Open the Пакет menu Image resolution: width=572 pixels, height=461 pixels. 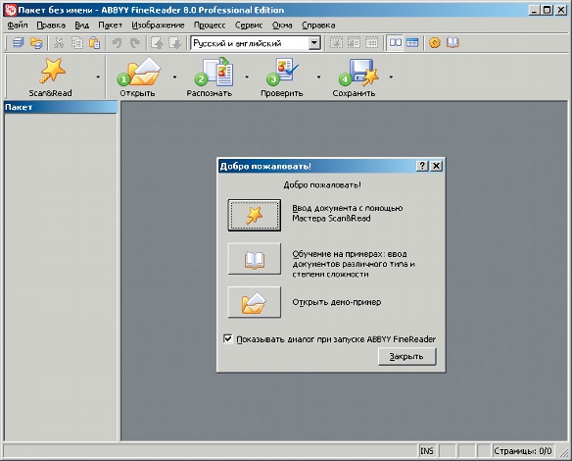click(110, 26)
